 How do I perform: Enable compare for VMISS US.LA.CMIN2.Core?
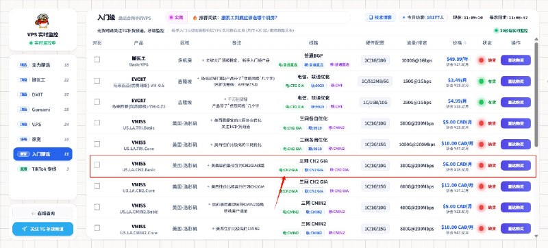pyautogui.click(x=97, y=227)
